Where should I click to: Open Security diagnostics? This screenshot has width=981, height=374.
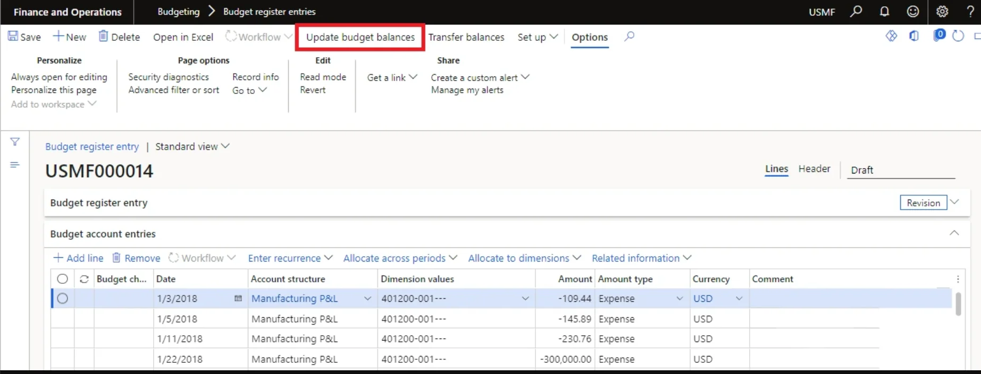[169, 77]
